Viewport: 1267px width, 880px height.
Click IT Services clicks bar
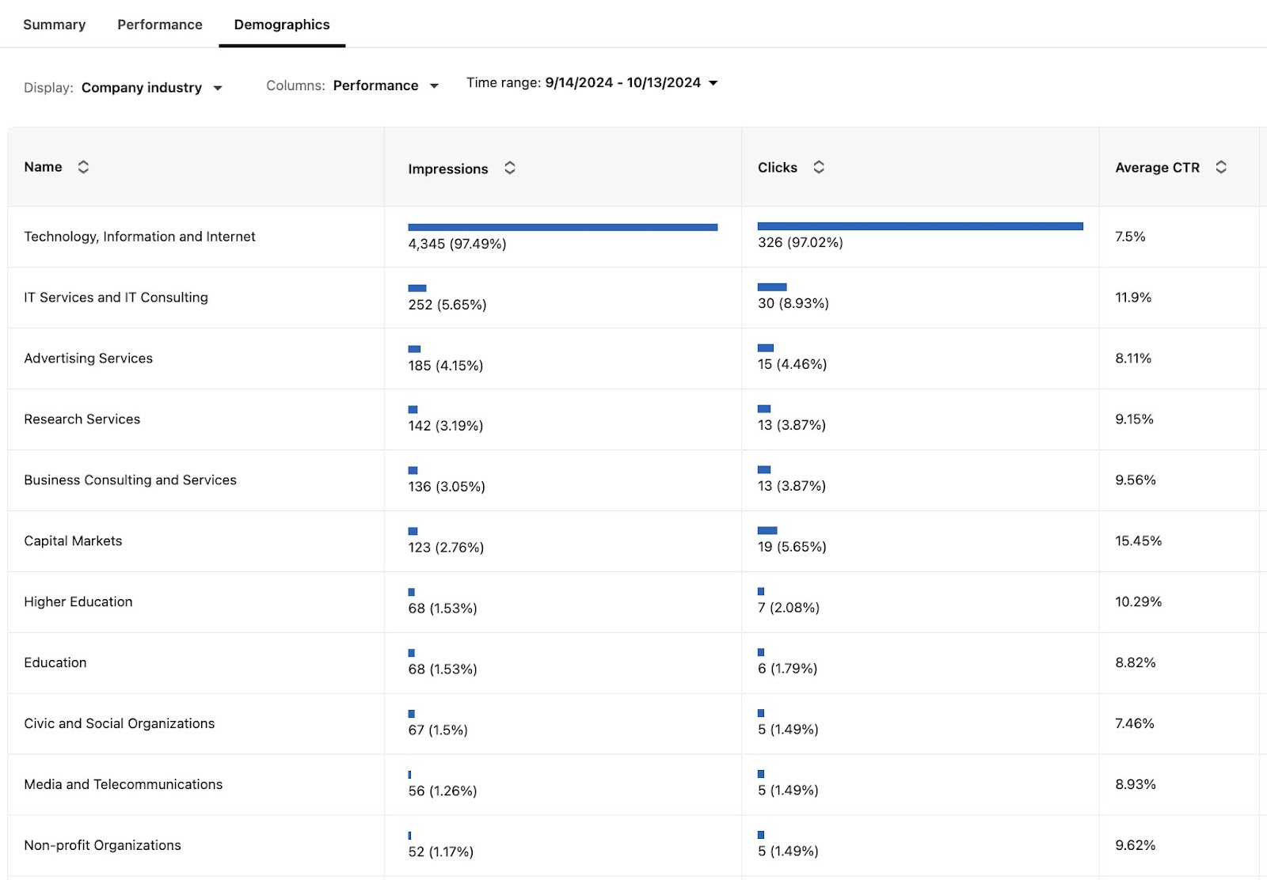772,287
